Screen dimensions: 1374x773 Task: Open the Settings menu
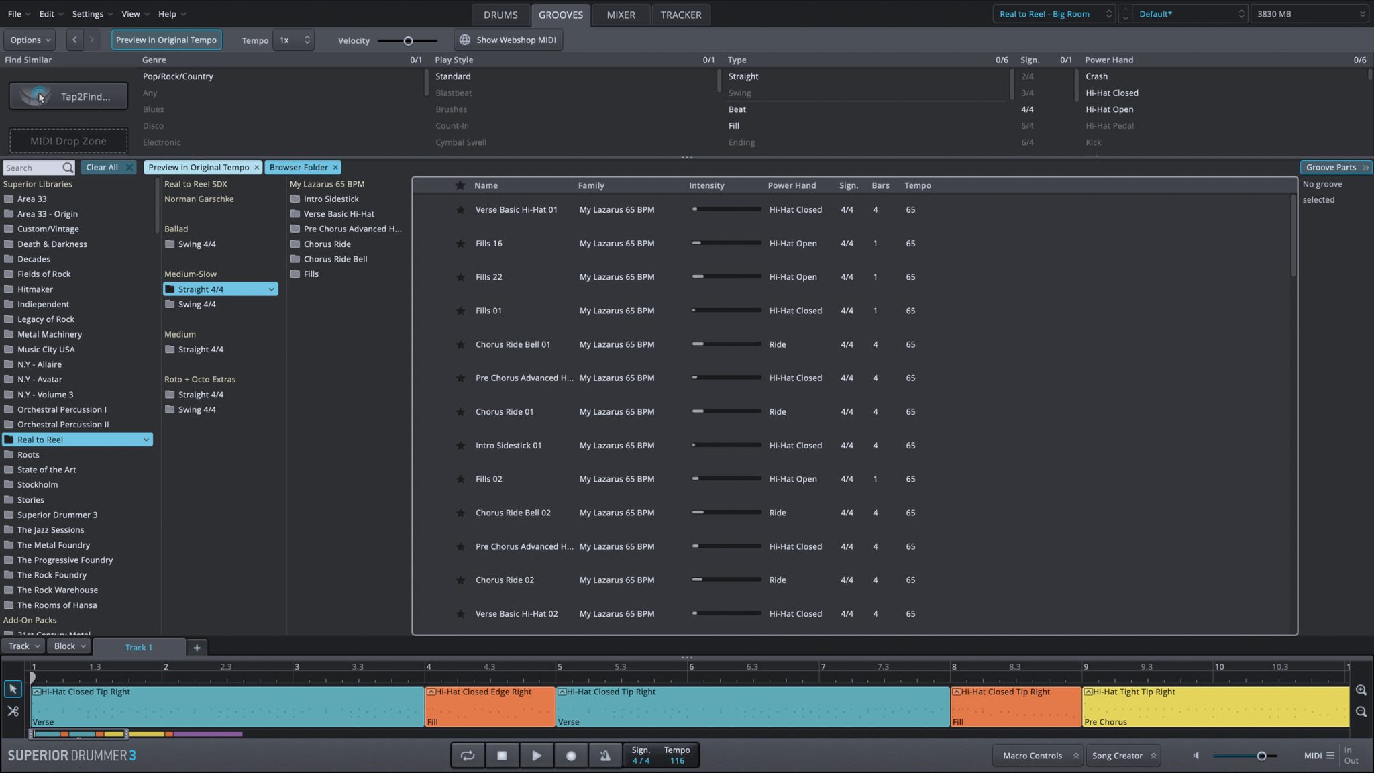pos(93,14)
